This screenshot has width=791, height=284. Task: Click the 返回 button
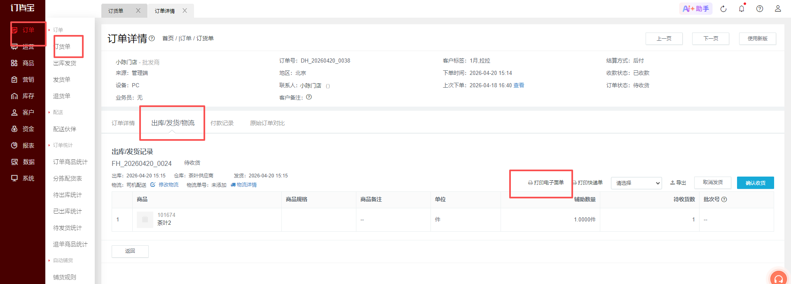pyautogui.click(x=130, y=251)
